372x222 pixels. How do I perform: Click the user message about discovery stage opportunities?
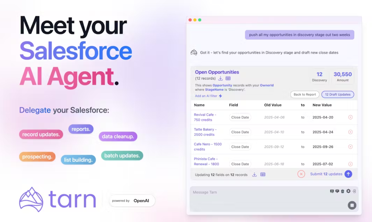[299, 35]
